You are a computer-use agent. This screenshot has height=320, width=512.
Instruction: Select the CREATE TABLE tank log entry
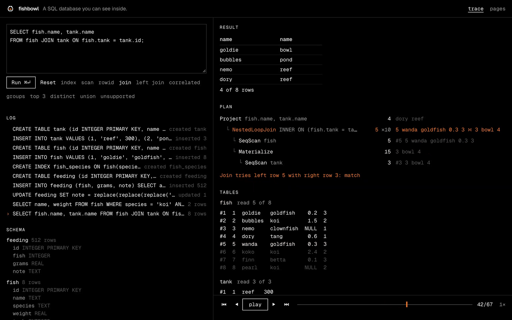coord(107,129)
